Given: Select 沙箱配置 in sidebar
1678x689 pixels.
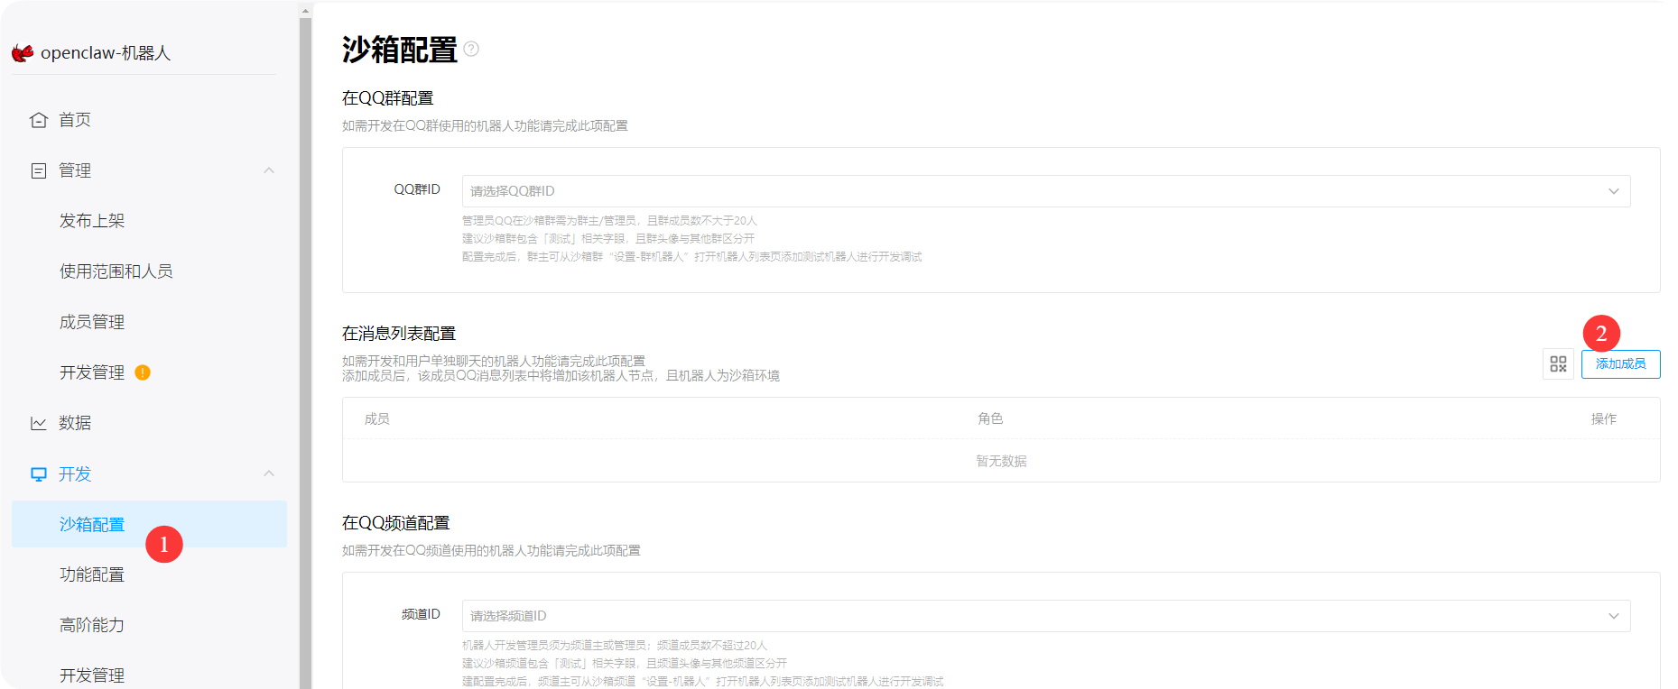Looking at the screenshot, I should tap(149, 524).
